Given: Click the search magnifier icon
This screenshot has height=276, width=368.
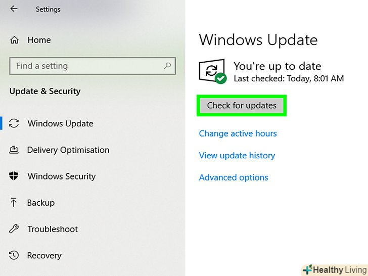Looking at the screenshot, I should [x=167, y=66].
